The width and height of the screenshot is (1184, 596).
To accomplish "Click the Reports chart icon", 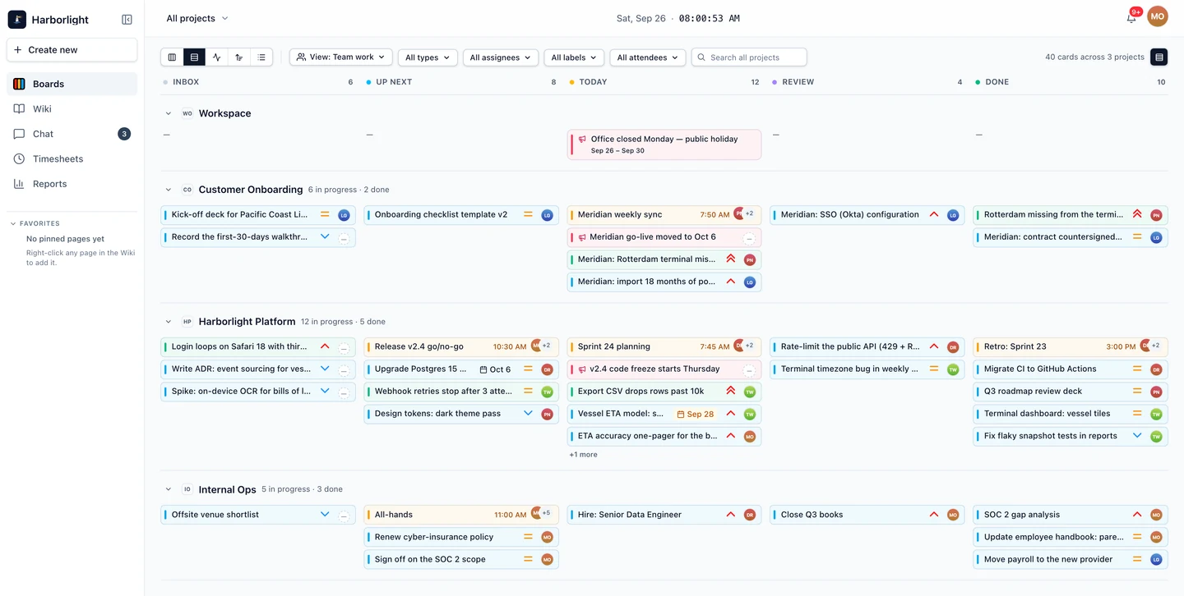I will pos(19,184).
